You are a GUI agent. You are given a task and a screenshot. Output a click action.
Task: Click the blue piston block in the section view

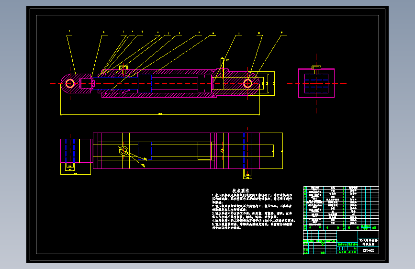145,83
